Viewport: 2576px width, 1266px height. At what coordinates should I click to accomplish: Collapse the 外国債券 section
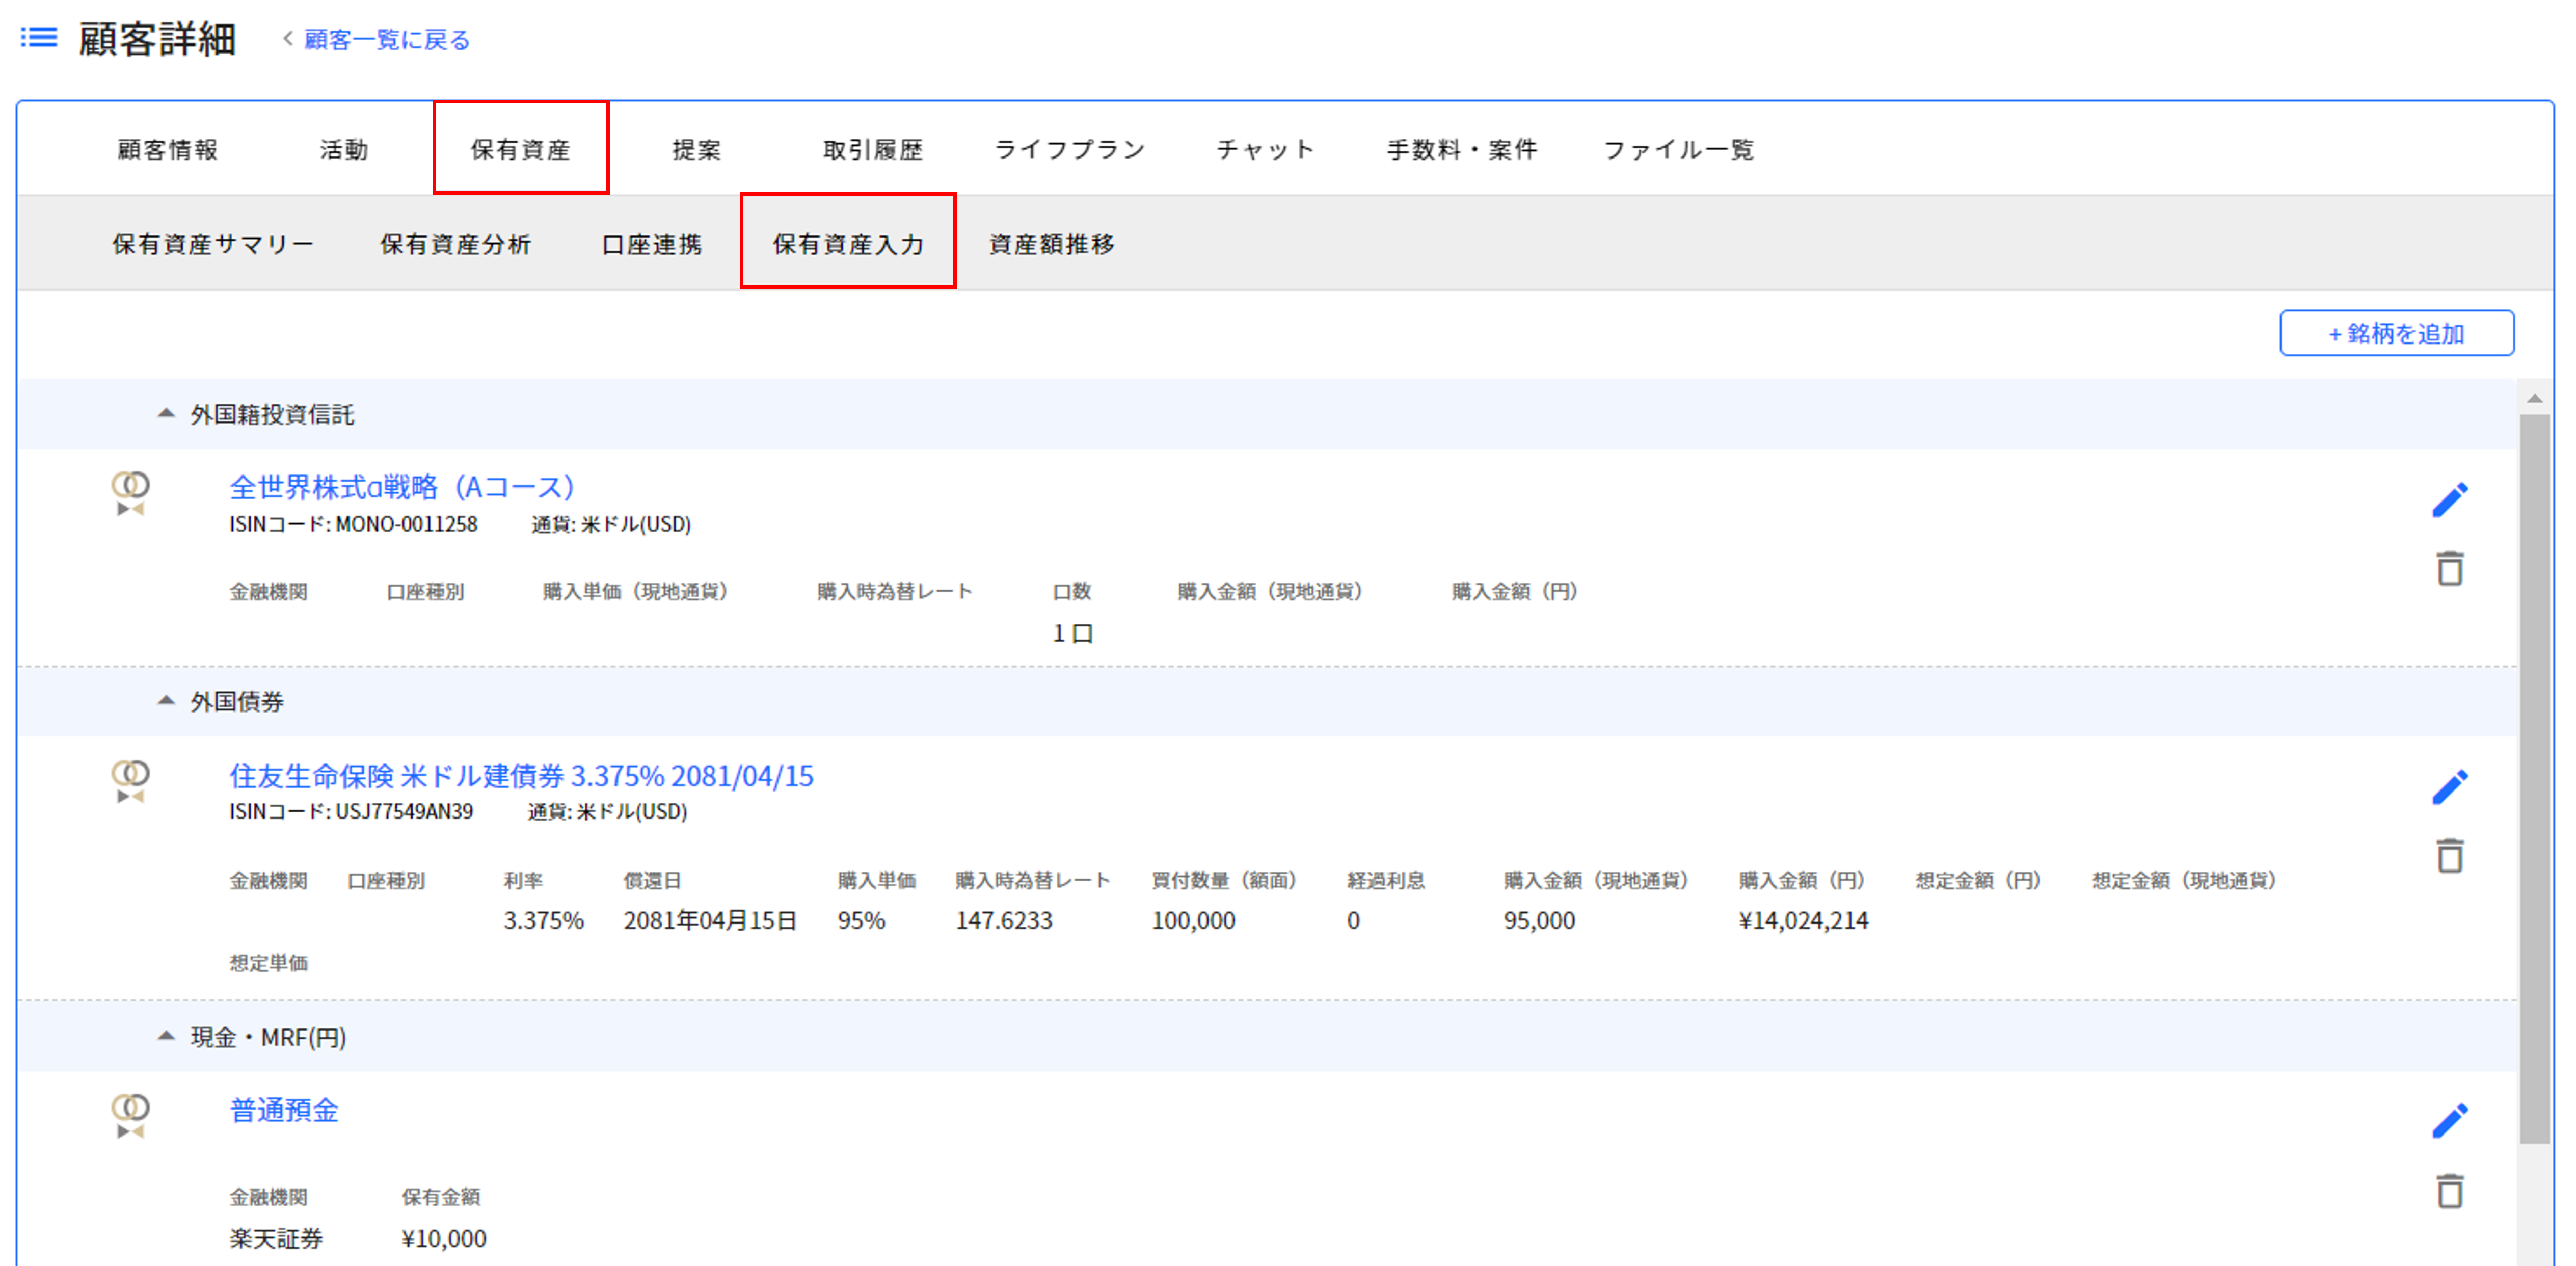(x=166, y=701)
